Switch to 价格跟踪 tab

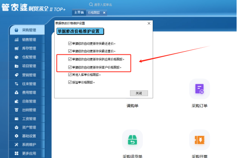click(x=94, y=13)
